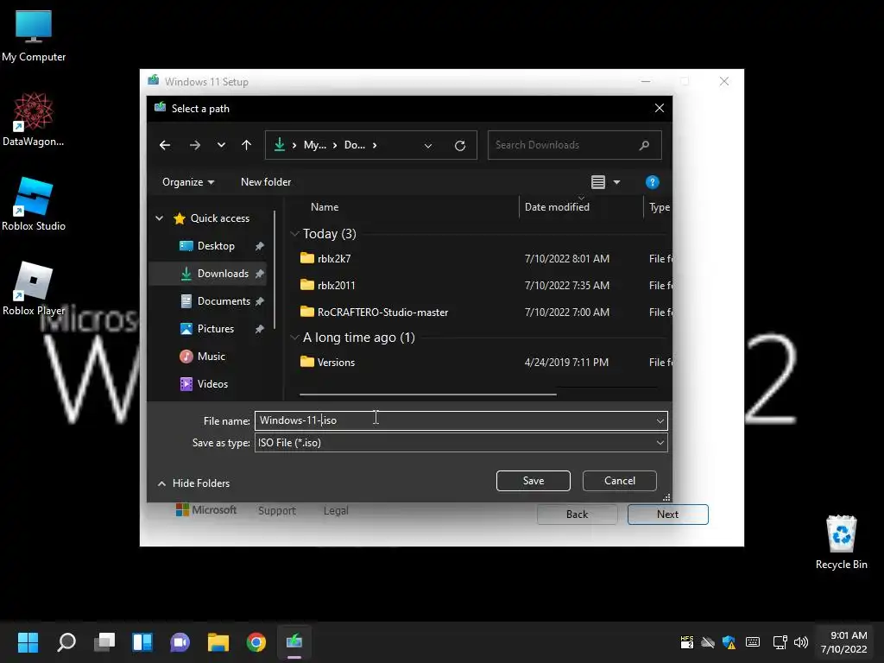Select Videos in navigation pane

[x=212, y=384]
